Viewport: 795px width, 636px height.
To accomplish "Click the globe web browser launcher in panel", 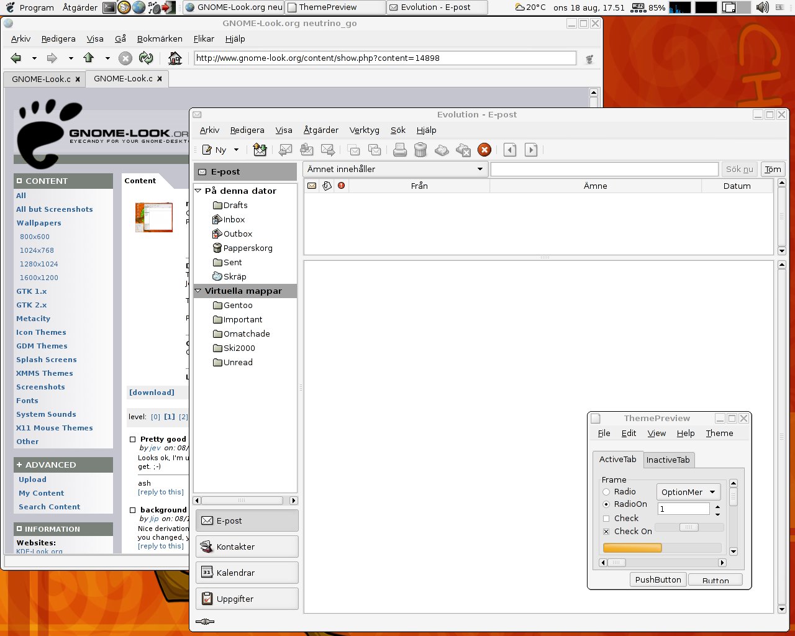I will point(139,7).
